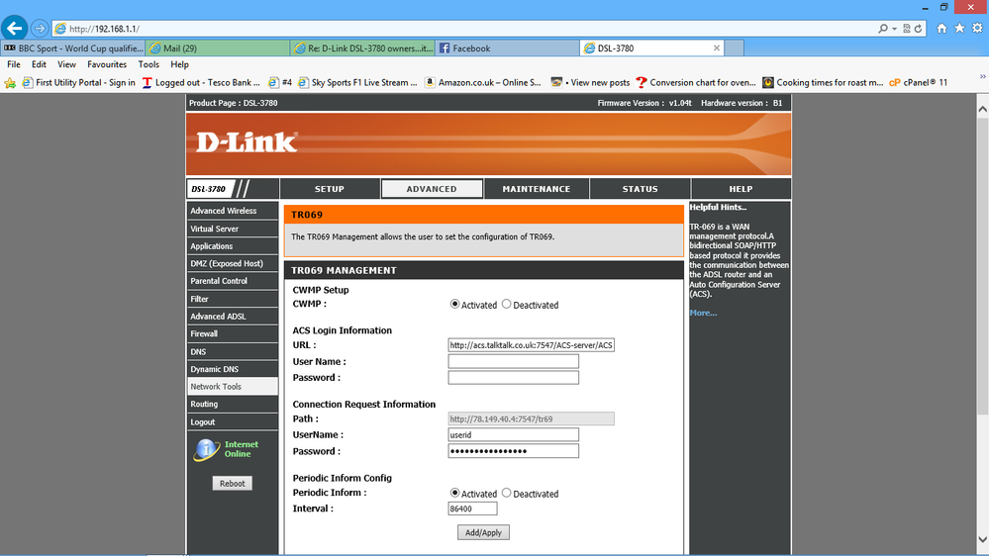This screenshot has width=989, height=556.
Task: Click the search magnifier icon in address bar
Action: point(882,29)
